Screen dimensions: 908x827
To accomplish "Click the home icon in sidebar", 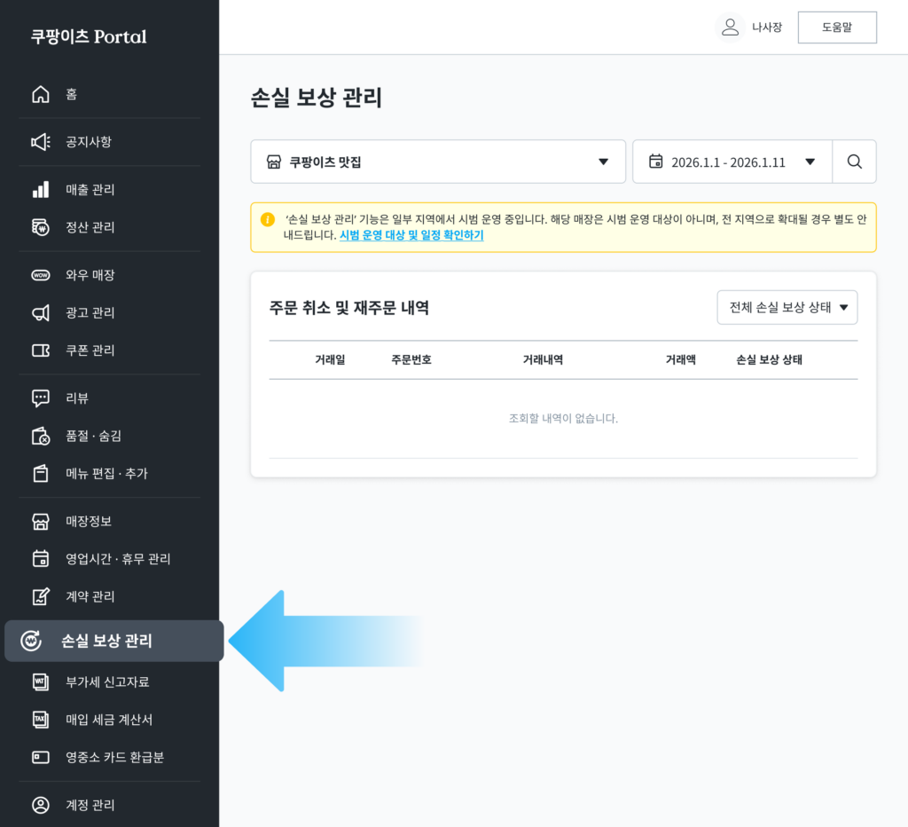I will [41, 95].
